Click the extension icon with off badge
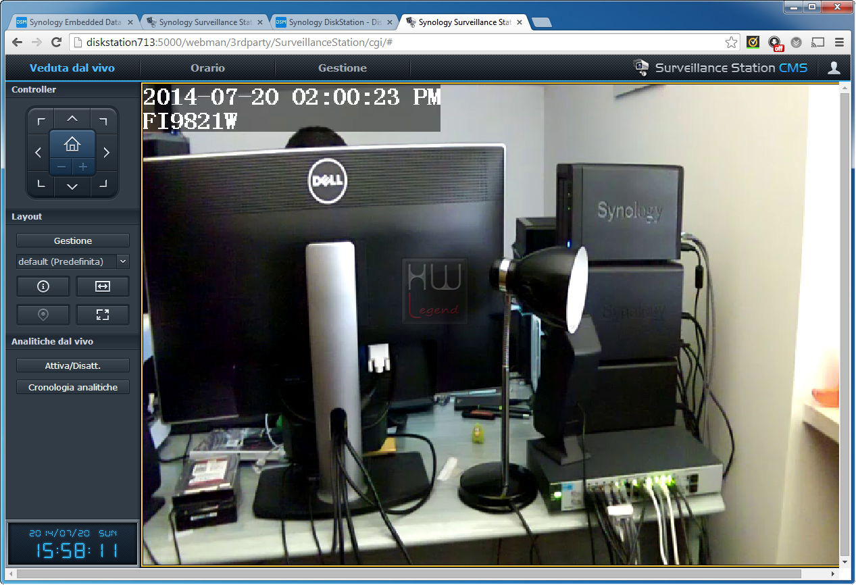 coord(775,43)
